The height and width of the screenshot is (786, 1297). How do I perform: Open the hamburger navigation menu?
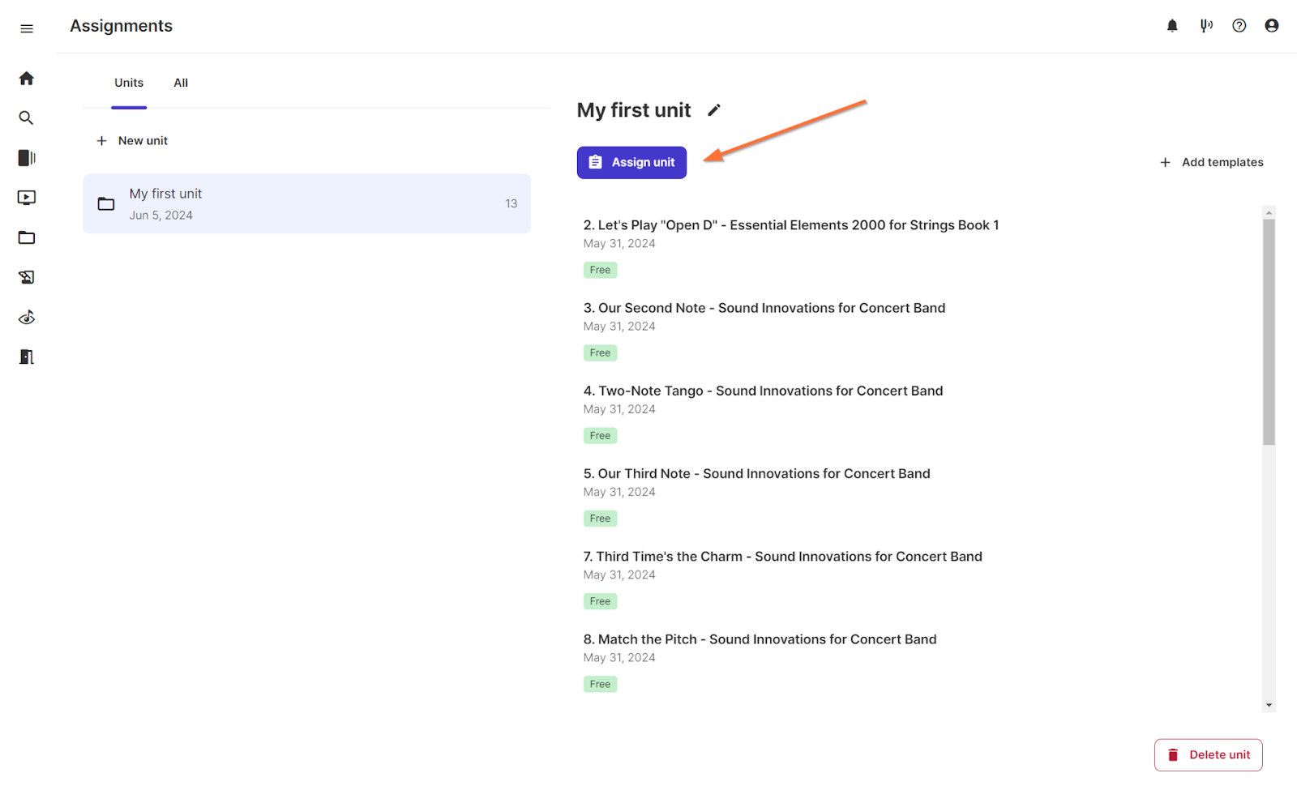pyautogui.click(x=27, y=28)
